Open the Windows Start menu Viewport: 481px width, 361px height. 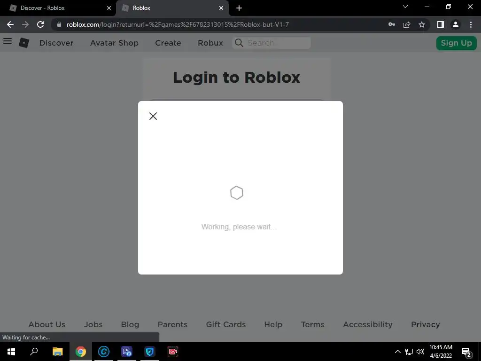coord(11,352)
